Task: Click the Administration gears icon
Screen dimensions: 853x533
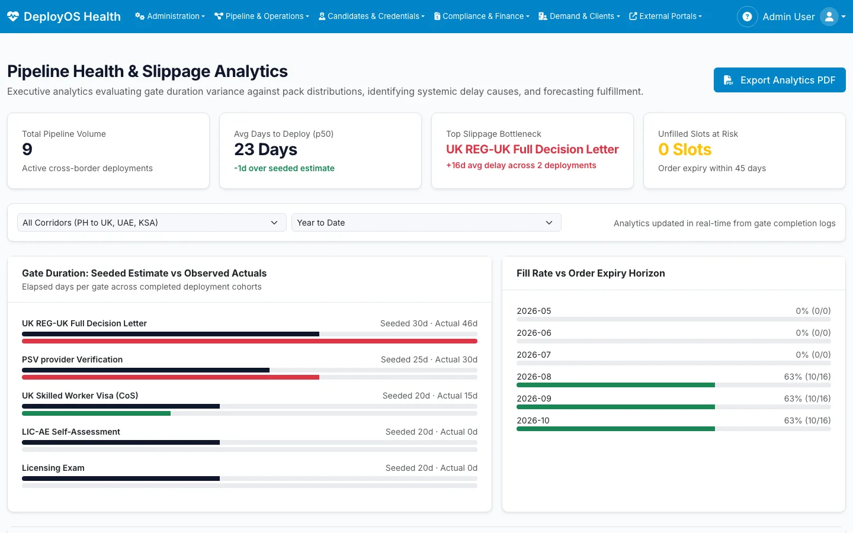Action: tap(140, 17)
